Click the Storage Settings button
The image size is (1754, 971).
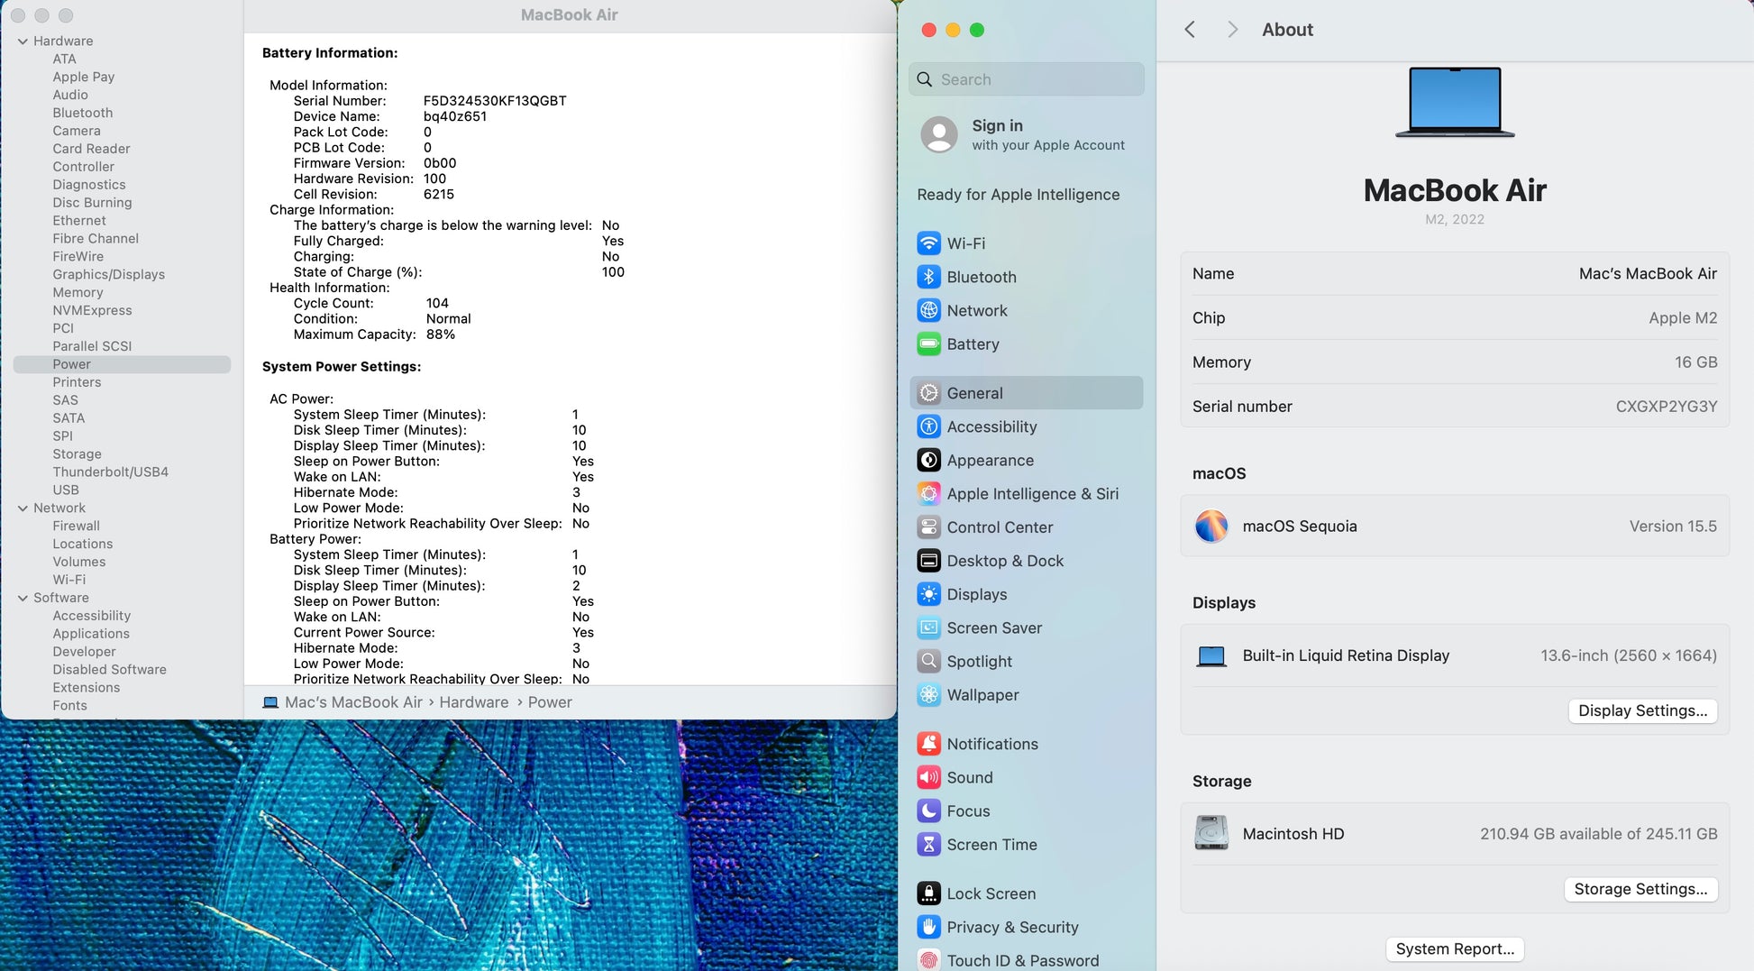point(1640,889)
